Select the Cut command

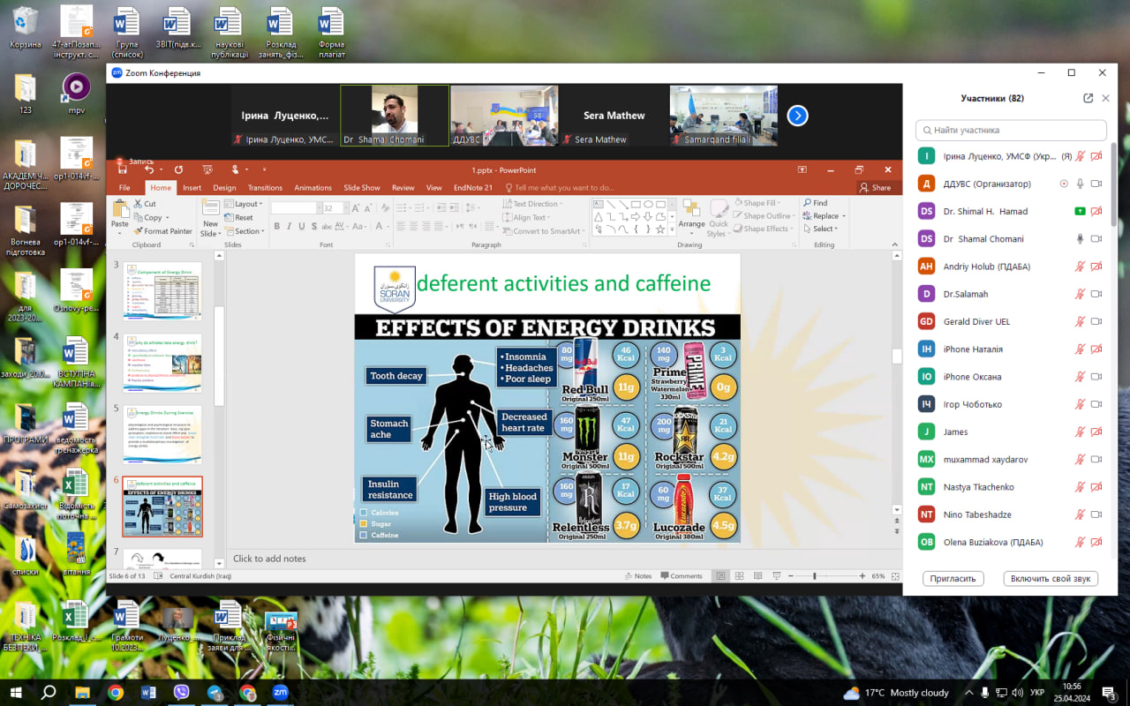pyautogui.click(x=145, y=204)
